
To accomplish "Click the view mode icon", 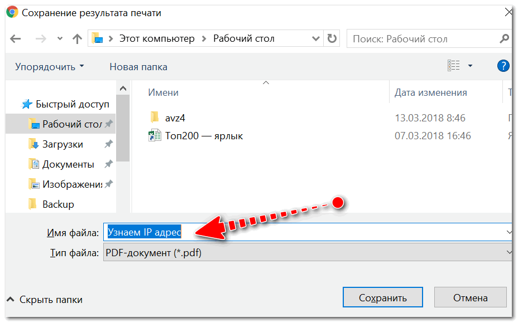I will (x=453, y=66).
